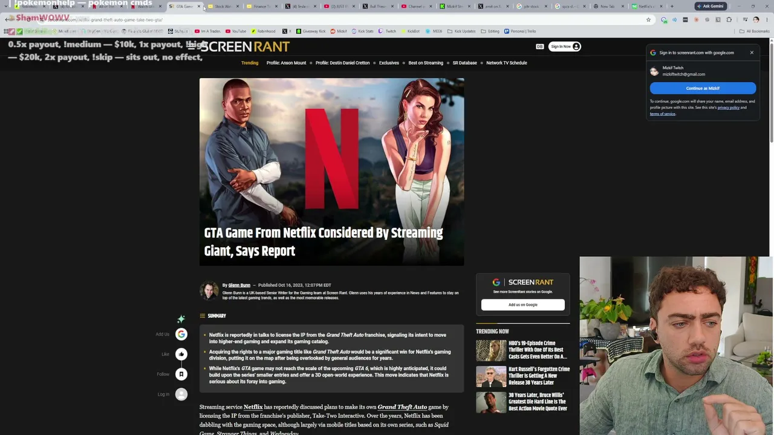The width and height of the screenshot is (774, 435).
Task: Expand the All Bookmarks folder
Action: pyautogui.click(x=754, y=31)
